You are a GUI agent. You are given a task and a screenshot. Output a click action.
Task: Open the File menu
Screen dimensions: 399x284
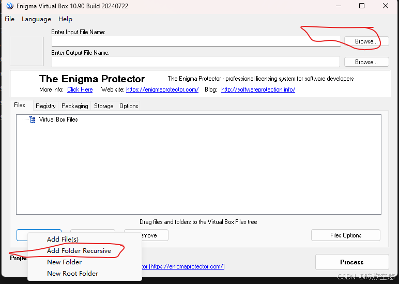click(9, 19)
